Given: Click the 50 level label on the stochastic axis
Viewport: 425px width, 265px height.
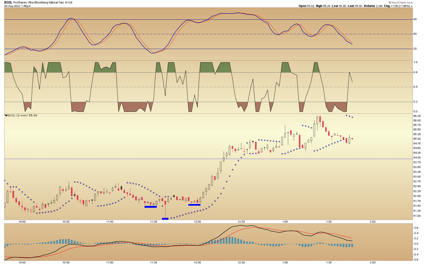Looking at the screenshot, I should click(415, 34).
